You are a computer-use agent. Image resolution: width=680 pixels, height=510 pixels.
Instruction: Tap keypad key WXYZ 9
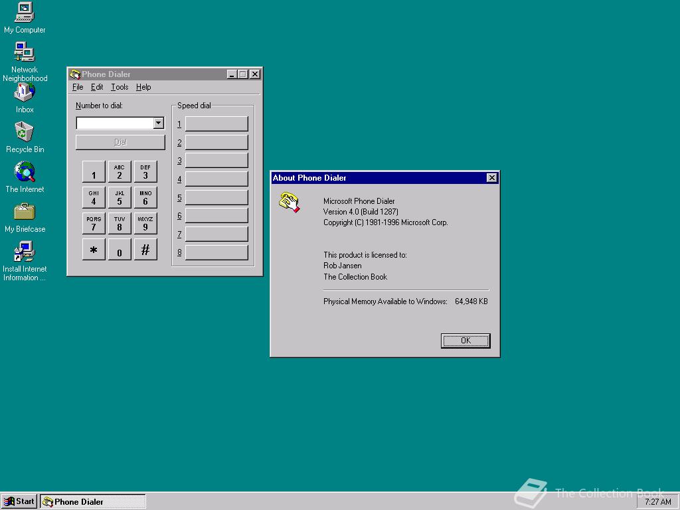click(145, 223)
